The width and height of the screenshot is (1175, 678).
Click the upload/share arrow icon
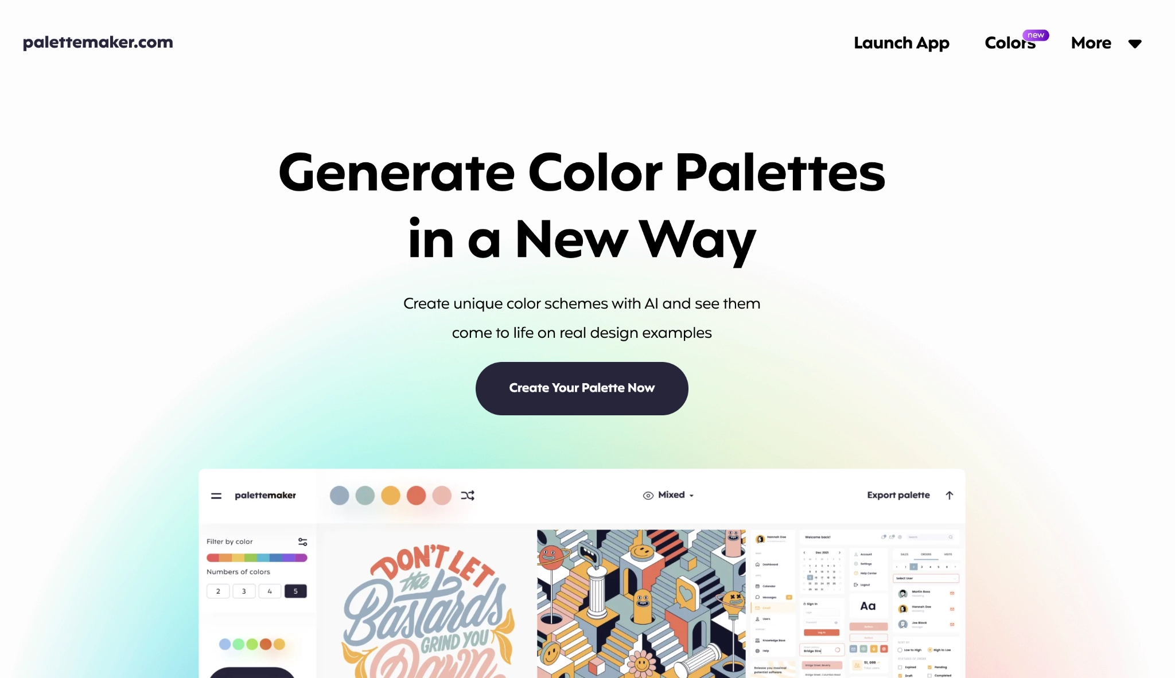pyautogui.click(x=950, y=495)
